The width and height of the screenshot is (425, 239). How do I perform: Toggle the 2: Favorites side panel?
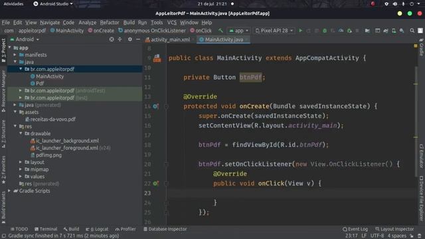[3, 170]
